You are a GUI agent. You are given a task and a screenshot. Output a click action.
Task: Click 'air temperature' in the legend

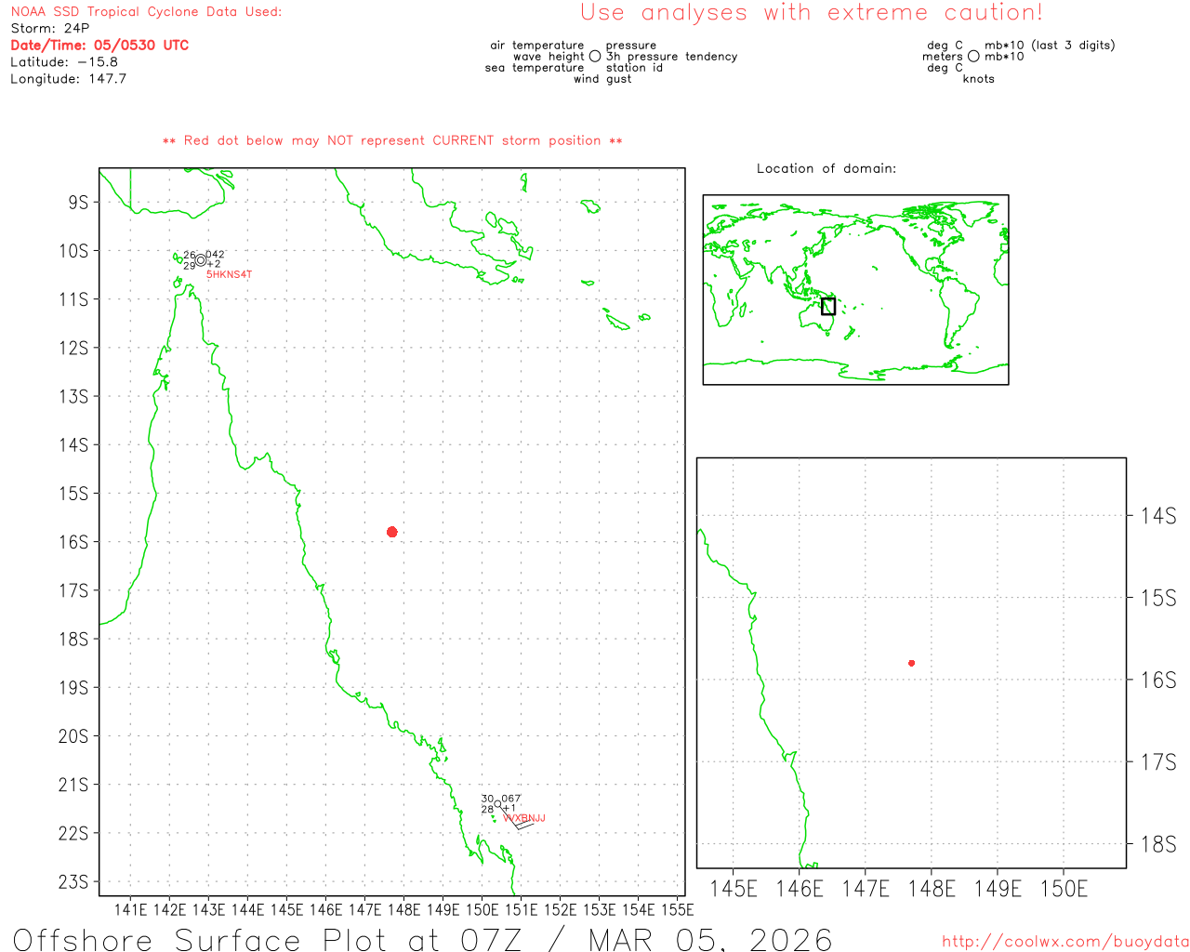click(x=537, y=46)
